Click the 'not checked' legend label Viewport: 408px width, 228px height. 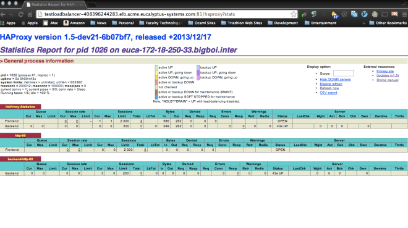click(168, 87)
